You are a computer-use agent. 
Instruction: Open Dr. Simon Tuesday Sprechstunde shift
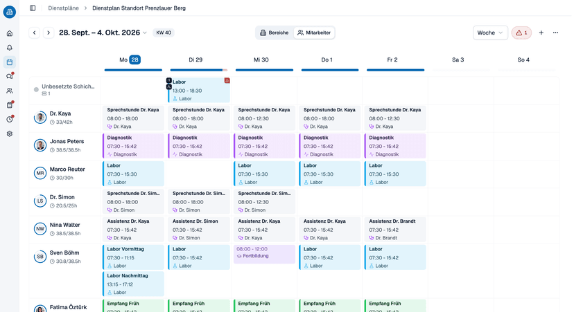(199, 201)
